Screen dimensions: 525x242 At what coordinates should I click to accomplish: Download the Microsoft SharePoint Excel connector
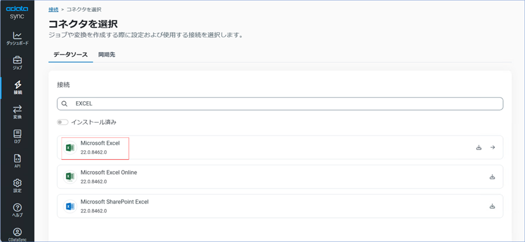492,206
